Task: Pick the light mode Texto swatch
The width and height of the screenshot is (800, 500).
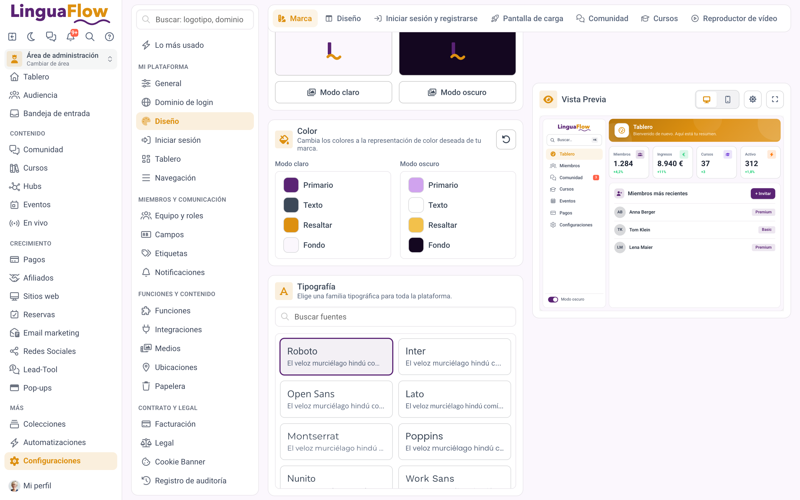Action: click(291, 205)
